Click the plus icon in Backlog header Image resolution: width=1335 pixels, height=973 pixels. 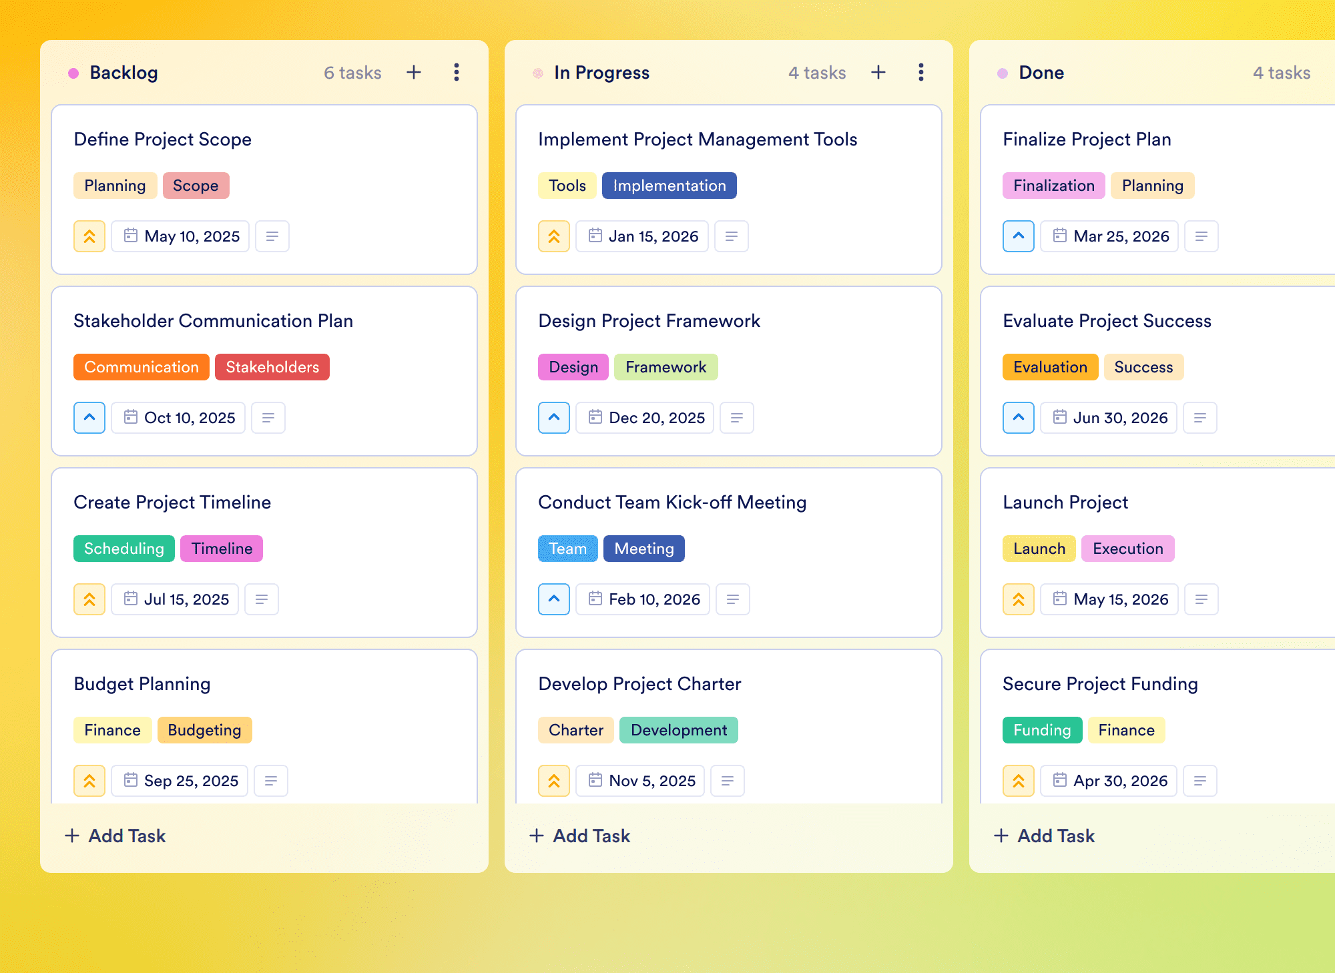click(x=414, y=72)
